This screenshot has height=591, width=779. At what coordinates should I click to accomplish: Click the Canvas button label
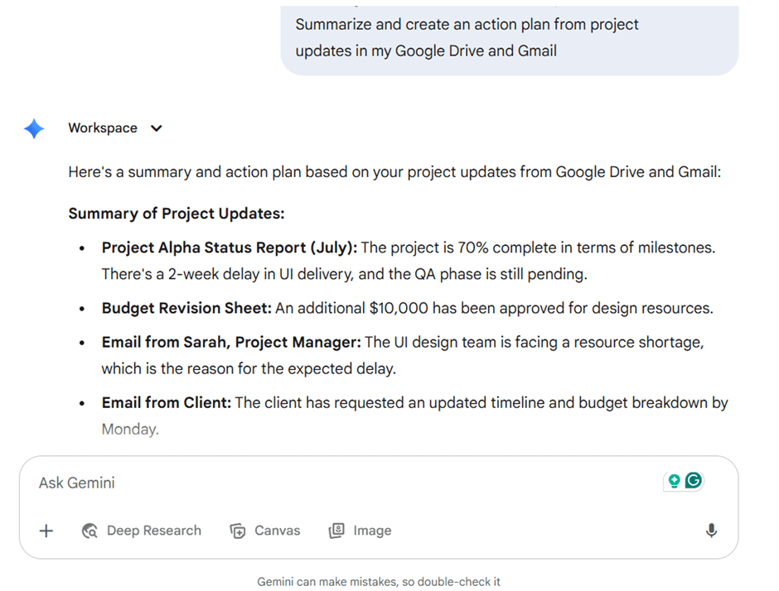click(277, 531)
